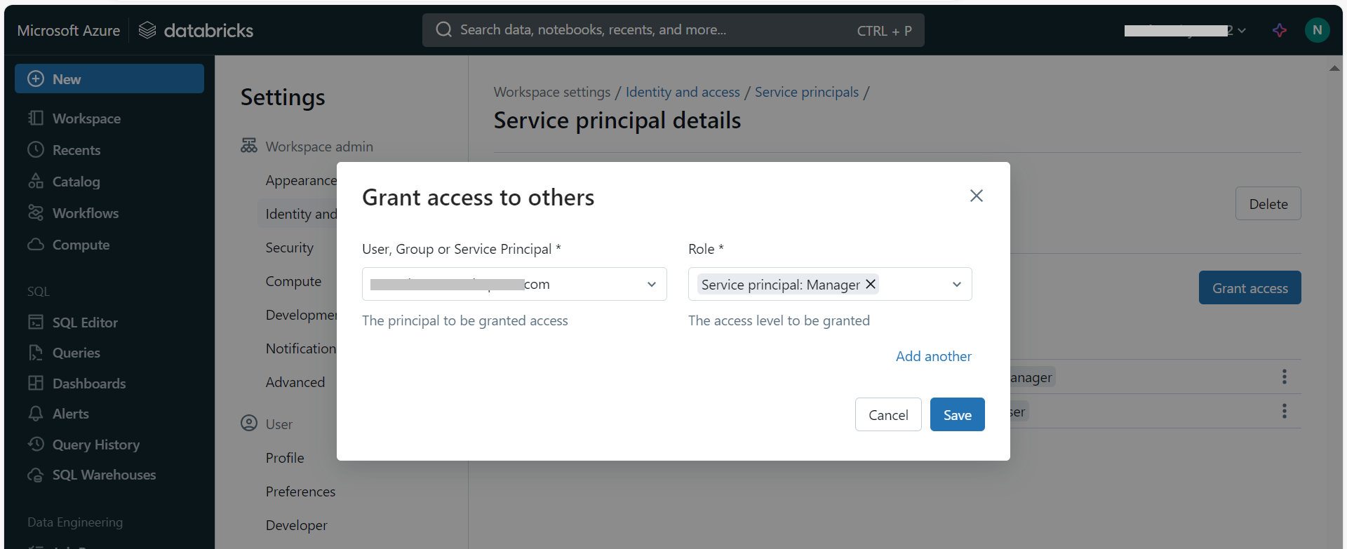The image size is (1347, 549).
Task: Click the Workspace sidebar icon
Action: [x=36, y=118]
